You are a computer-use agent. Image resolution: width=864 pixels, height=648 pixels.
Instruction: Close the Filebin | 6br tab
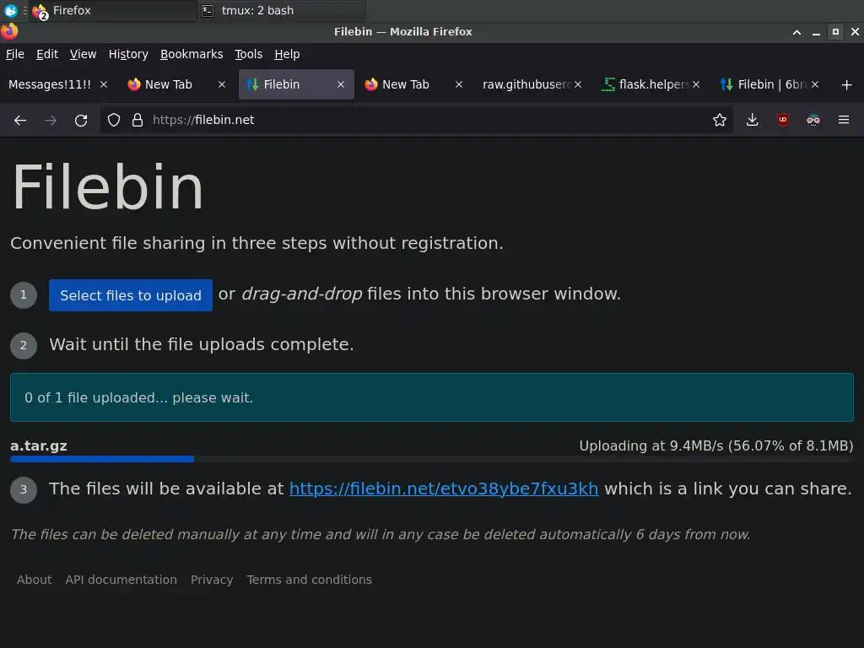point(815,84)
